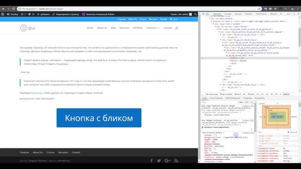Expand the animation-delay computed property

point(258,148)
